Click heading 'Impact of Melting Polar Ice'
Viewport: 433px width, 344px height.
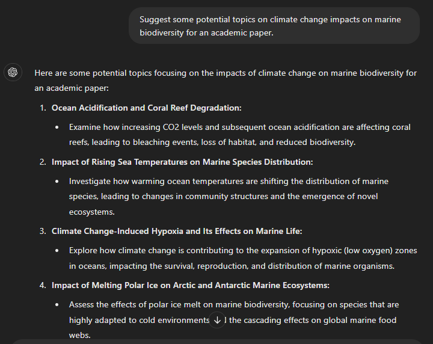coord(191,285)
